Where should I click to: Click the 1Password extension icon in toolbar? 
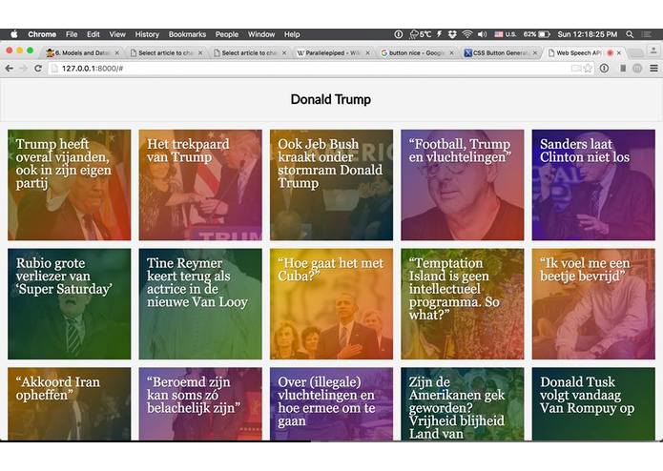point(604,68)
